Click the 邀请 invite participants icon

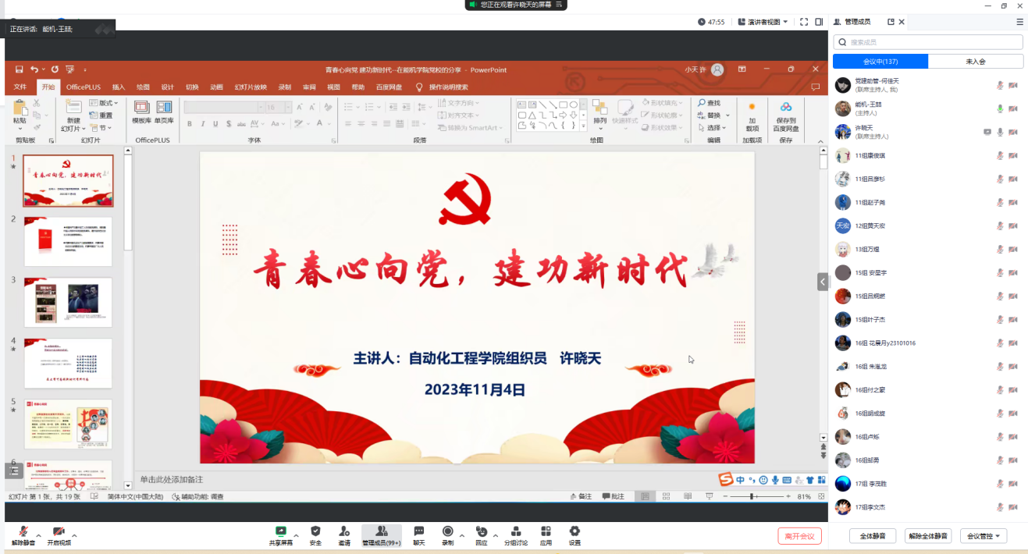tap(344, 532)
